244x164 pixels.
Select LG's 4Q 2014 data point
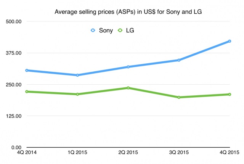(x=27, y=92)
